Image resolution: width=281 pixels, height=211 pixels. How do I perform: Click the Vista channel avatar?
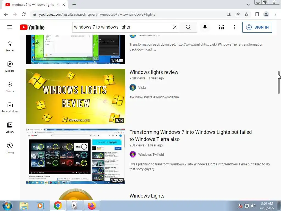(x=133, y=87)
